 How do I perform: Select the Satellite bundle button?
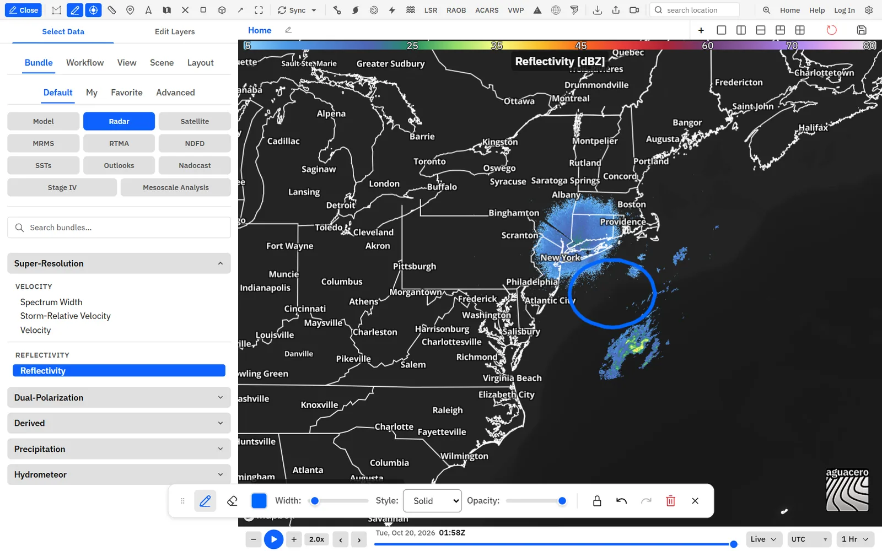point(195,121)
